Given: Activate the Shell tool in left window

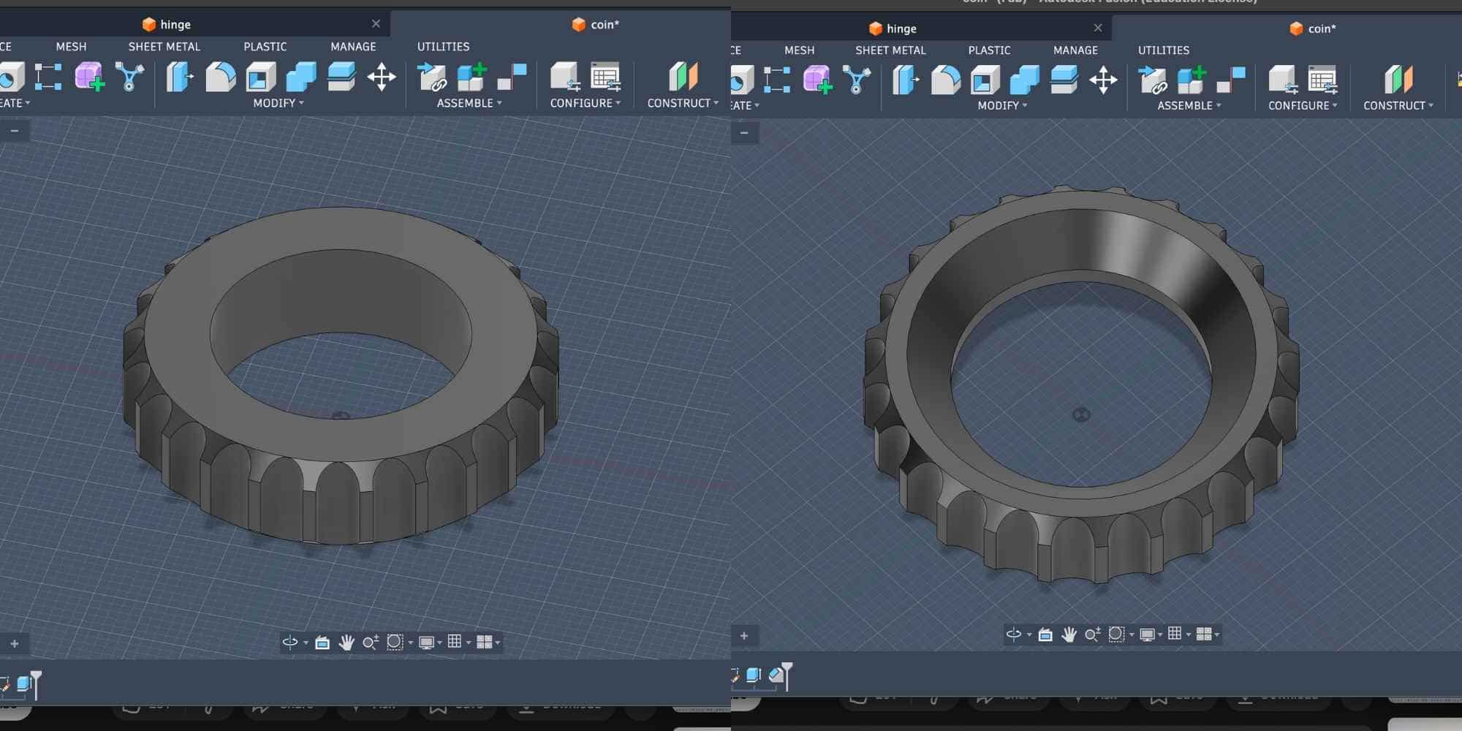Looking at the screenshot, I should pos(261,77).
